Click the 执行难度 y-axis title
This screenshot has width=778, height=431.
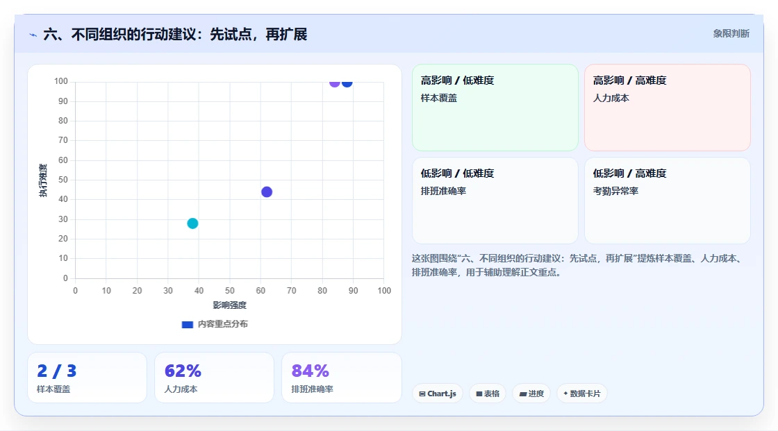(43, 180)
